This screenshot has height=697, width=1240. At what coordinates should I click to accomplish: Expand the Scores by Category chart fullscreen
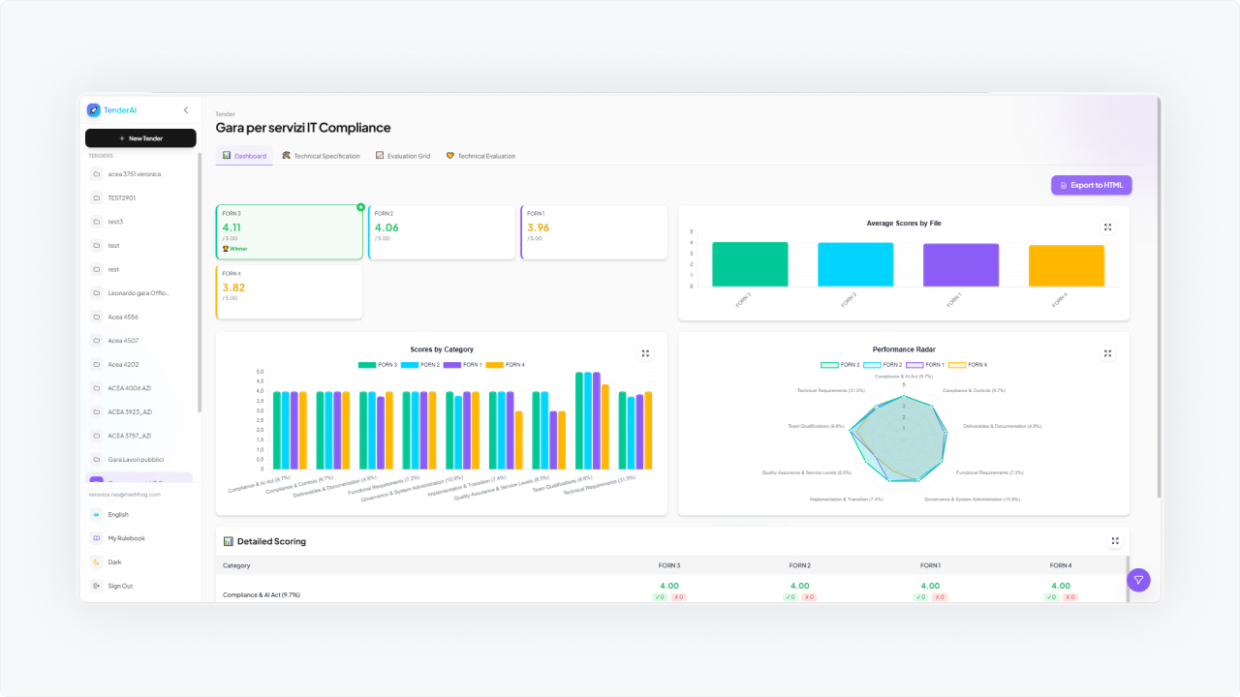tap(645, 353)
